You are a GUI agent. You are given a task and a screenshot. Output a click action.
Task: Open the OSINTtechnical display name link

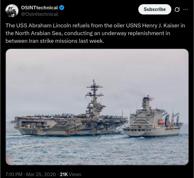pos(39,8)
